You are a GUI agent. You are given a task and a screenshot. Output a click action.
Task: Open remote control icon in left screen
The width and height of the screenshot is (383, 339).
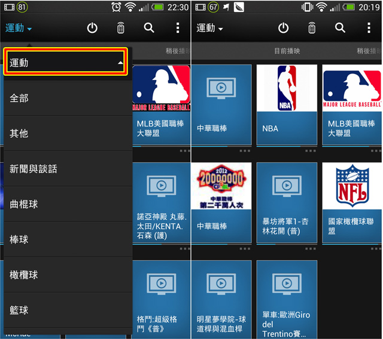tap(120, 28)
